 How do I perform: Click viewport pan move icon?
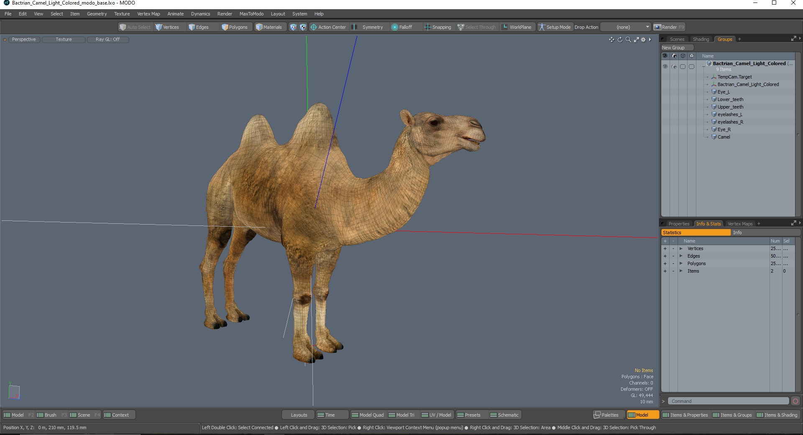coord(611,39)
